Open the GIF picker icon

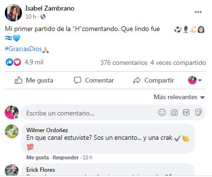click(186, 113)
